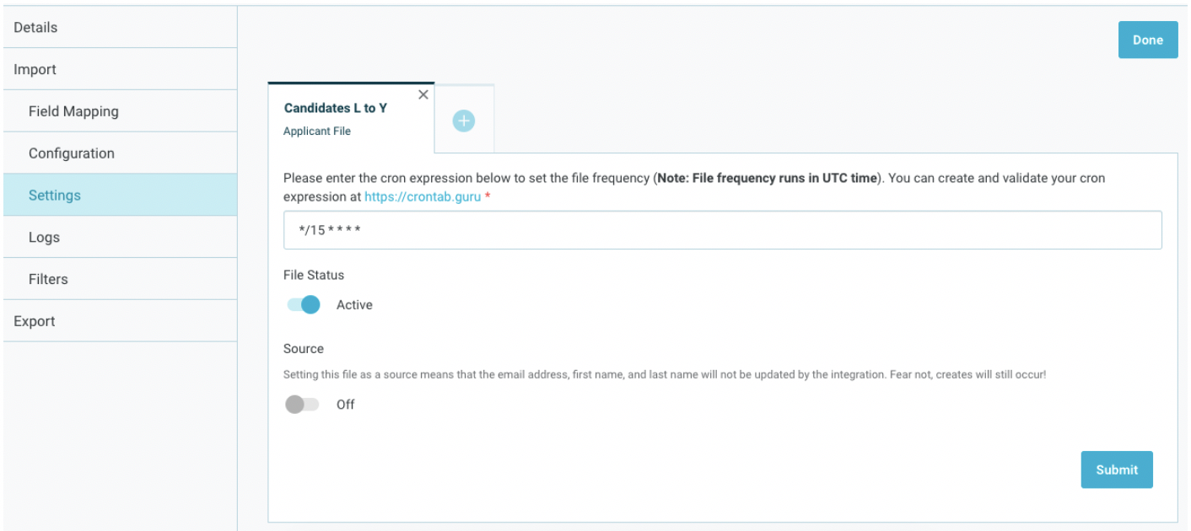
Task: Add a new file tab with the plus icon
Action: click(463, 121)
